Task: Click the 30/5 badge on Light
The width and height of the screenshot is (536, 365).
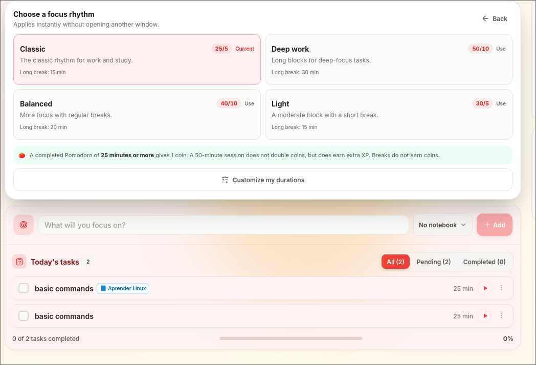Action: pyautogui.click(x=482, y=103)
